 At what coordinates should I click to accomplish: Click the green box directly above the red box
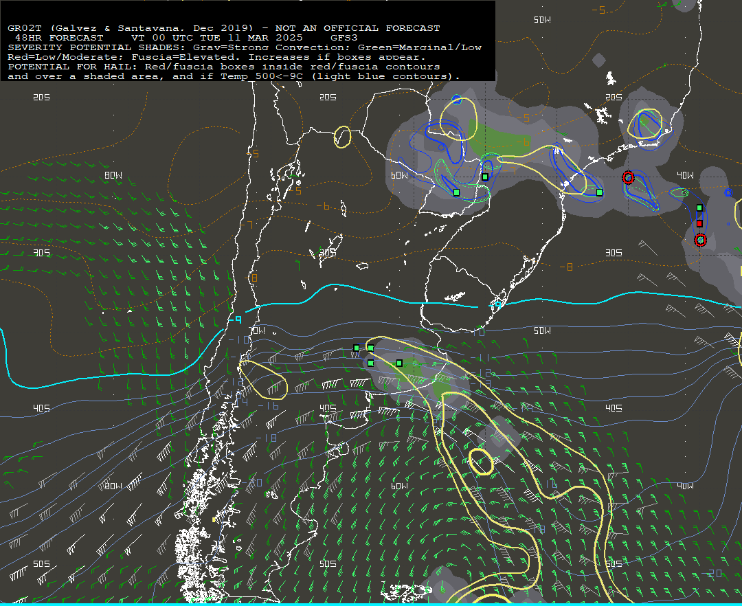pos(699,207)
